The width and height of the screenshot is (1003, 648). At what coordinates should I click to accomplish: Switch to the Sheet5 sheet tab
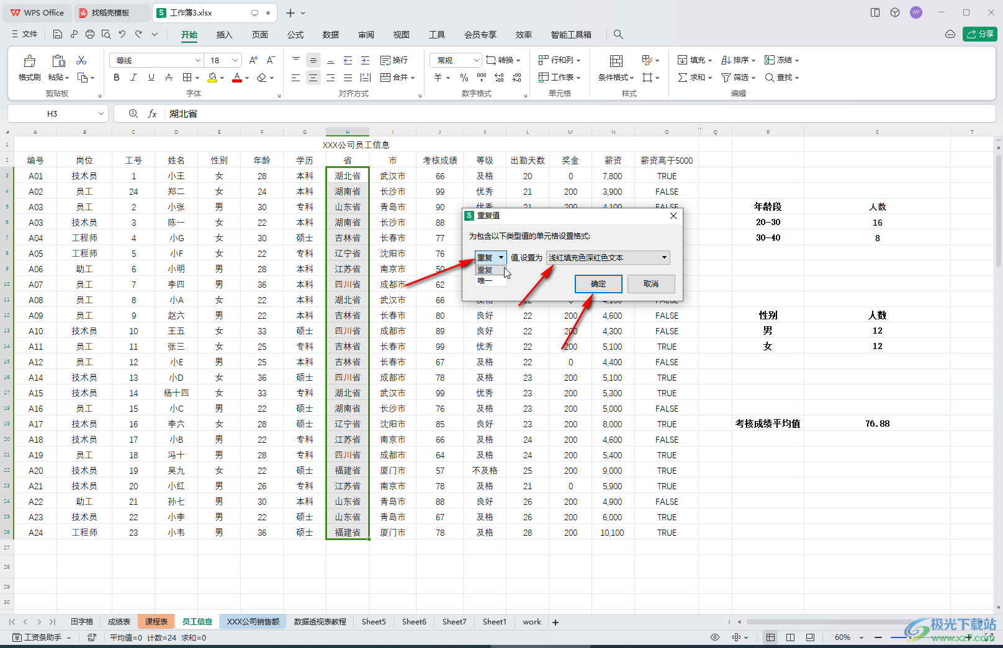click(x=374, y=622)
